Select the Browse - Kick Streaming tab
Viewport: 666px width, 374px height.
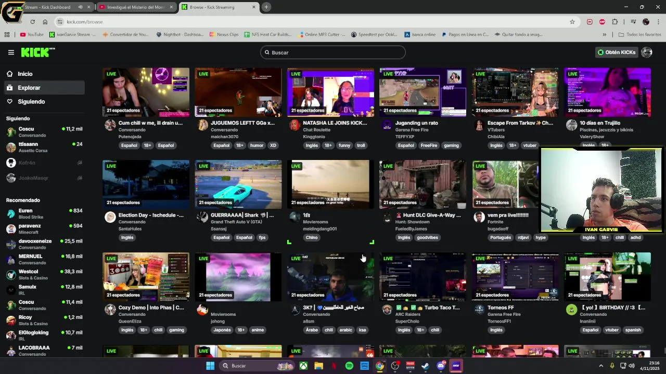[x=219, y=7]
